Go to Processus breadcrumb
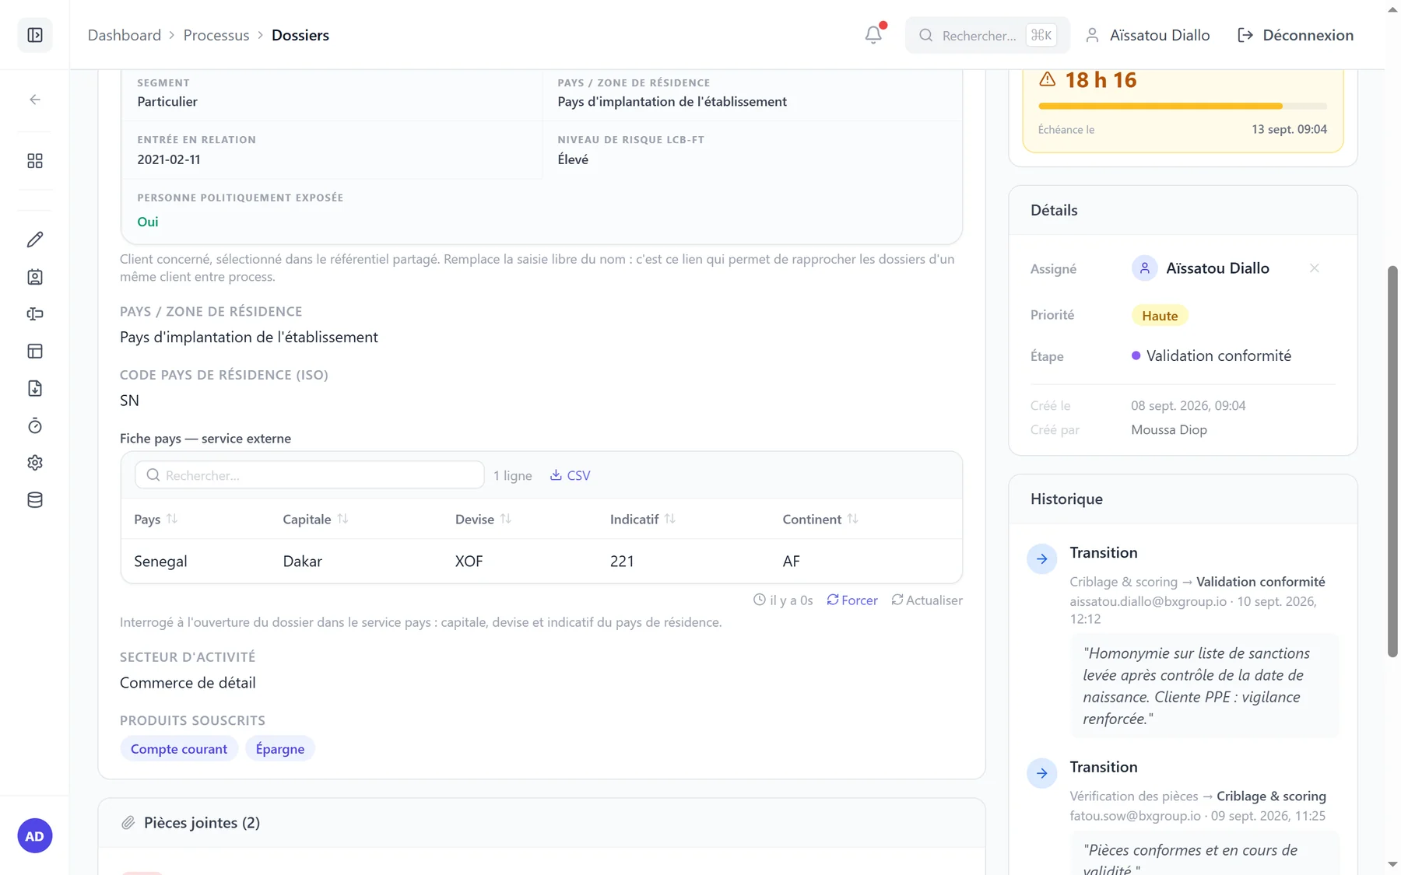 [216, 35]
